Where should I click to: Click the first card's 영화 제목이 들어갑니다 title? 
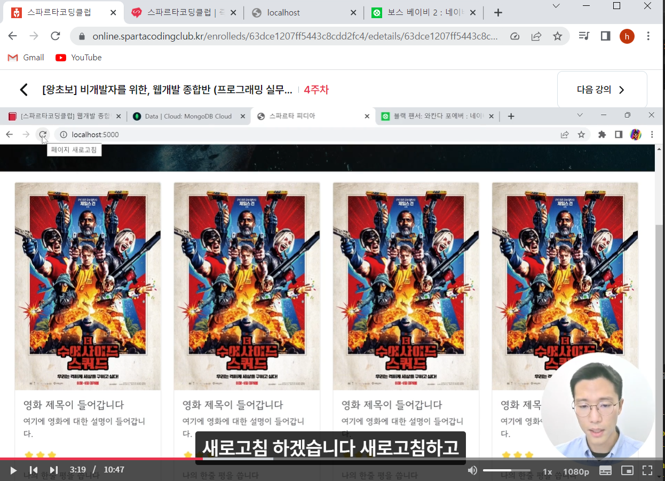(x=74, y=405)
